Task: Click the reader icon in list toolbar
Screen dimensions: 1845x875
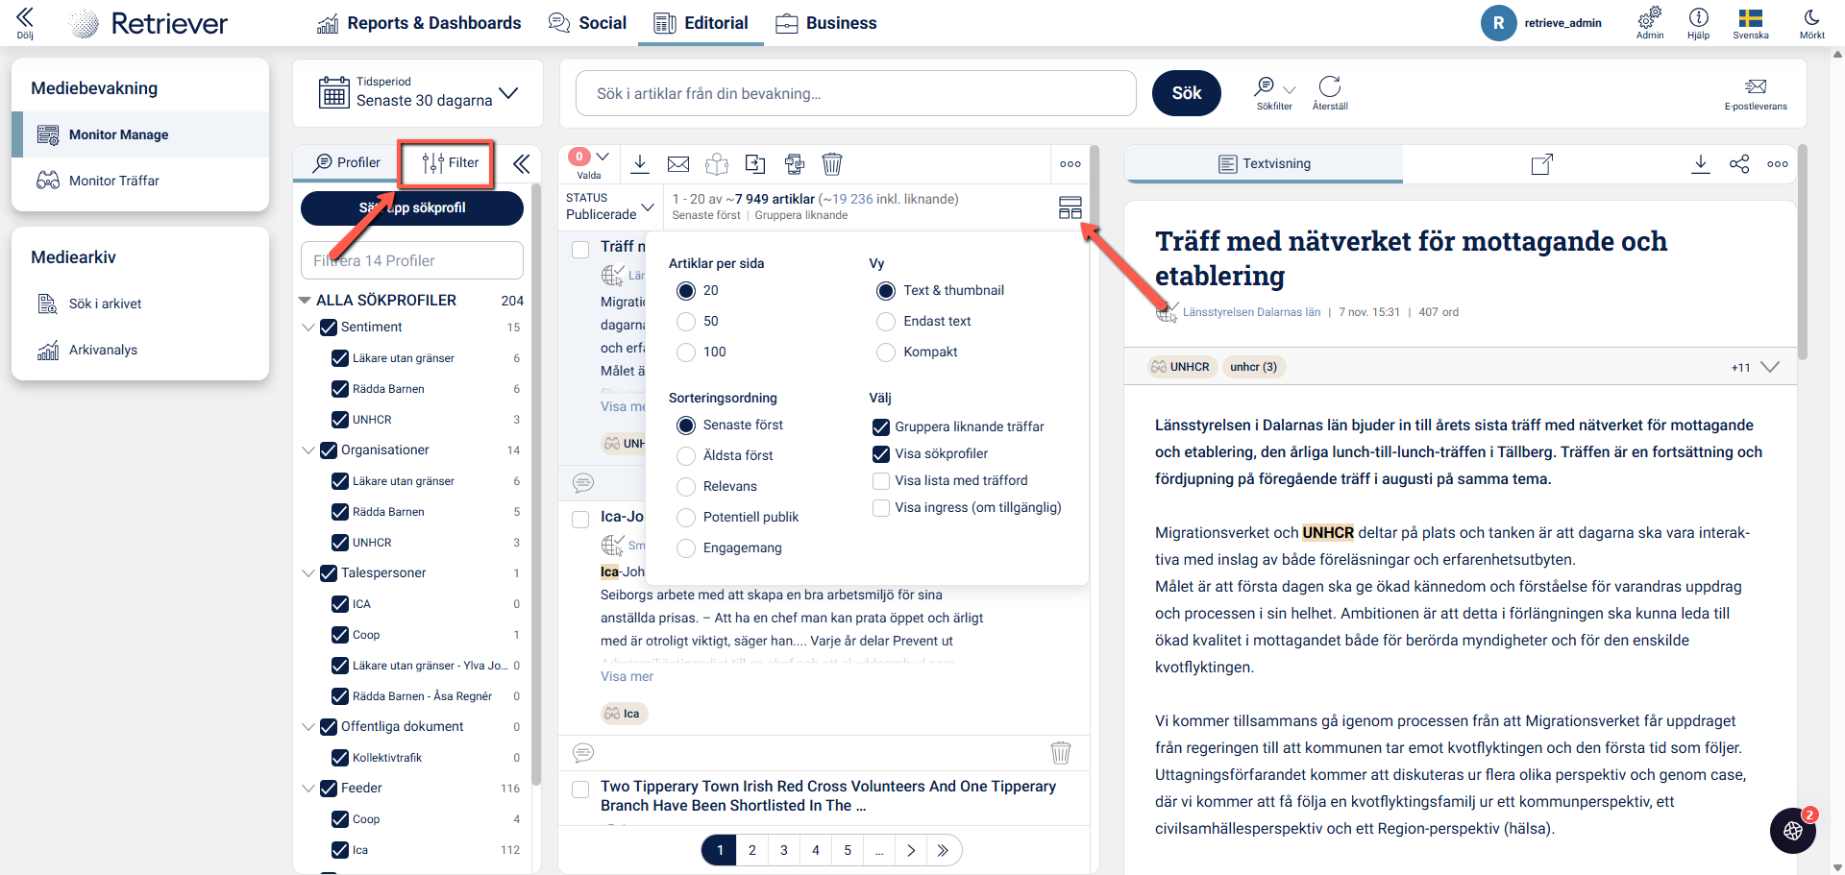Action: point(717,164)
